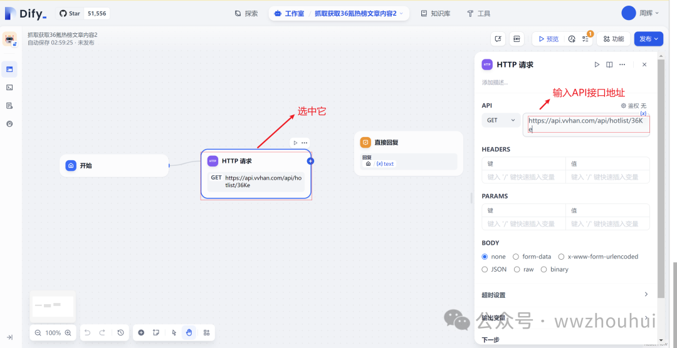Open the checklist icon with badge

[585, 39]
